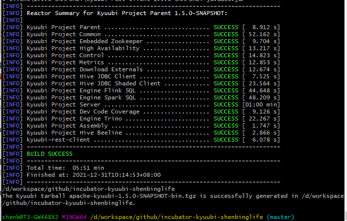Click Kyuubi Project Embedded Zookeeper text

click(x=85, y=42)
